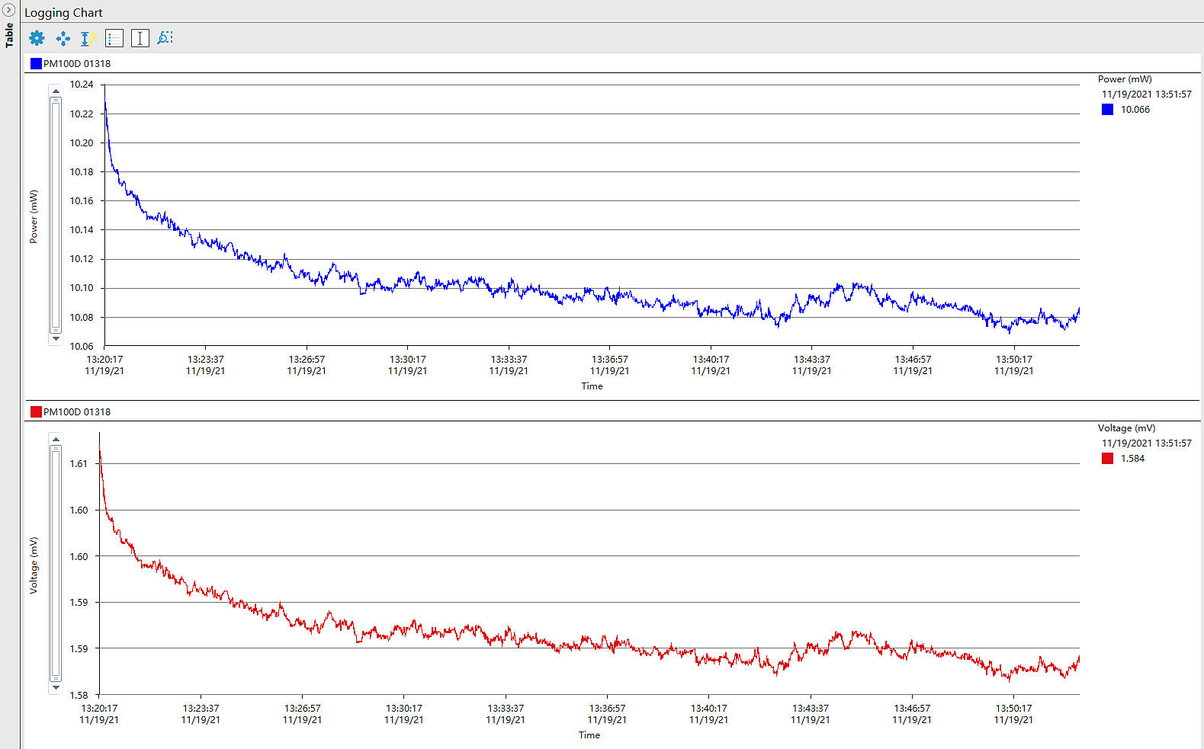Viewport: 1204px width, 749px height.
Task: Click the Voltage (mV) legend label
Action: (1126, 428)
